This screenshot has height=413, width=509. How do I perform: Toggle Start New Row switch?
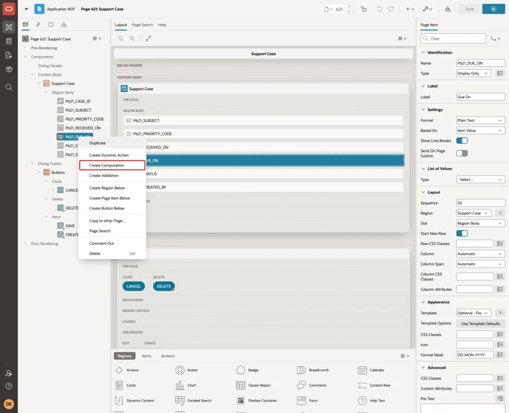[x=462, y=233]
